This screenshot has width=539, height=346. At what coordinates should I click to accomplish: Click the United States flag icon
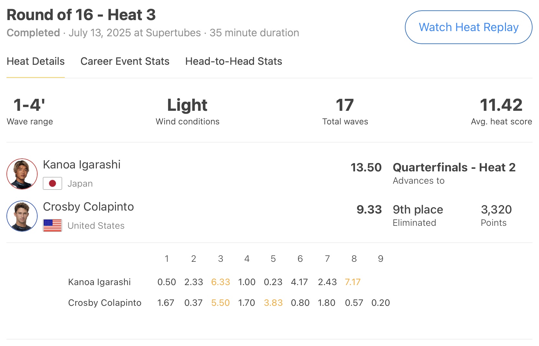[52, 225]
